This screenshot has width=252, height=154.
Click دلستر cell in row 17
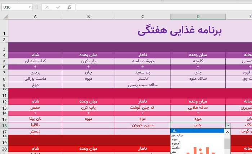[x=35, y=131]
